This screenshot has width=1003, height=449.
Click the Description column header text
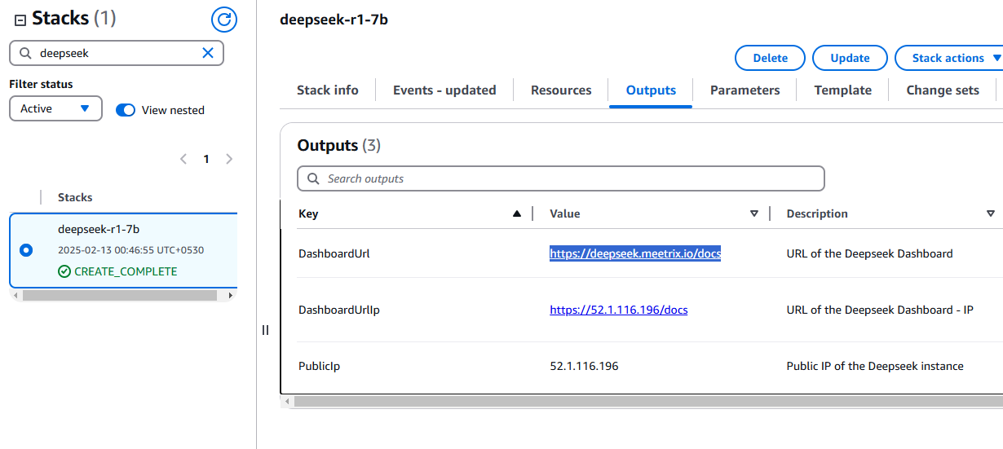[817, 213]
